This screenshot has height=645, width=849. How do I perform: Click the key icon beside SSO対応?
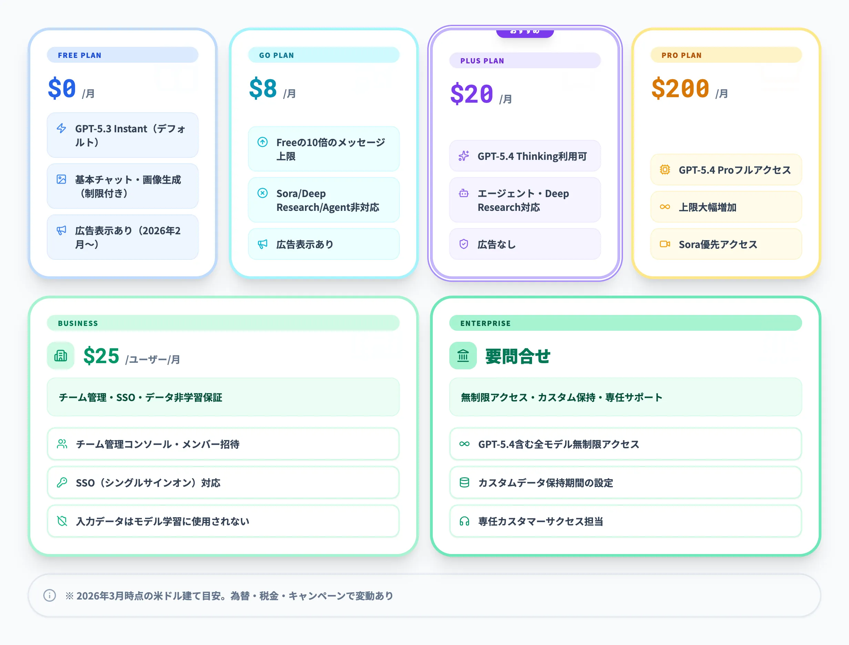(62, 483)
